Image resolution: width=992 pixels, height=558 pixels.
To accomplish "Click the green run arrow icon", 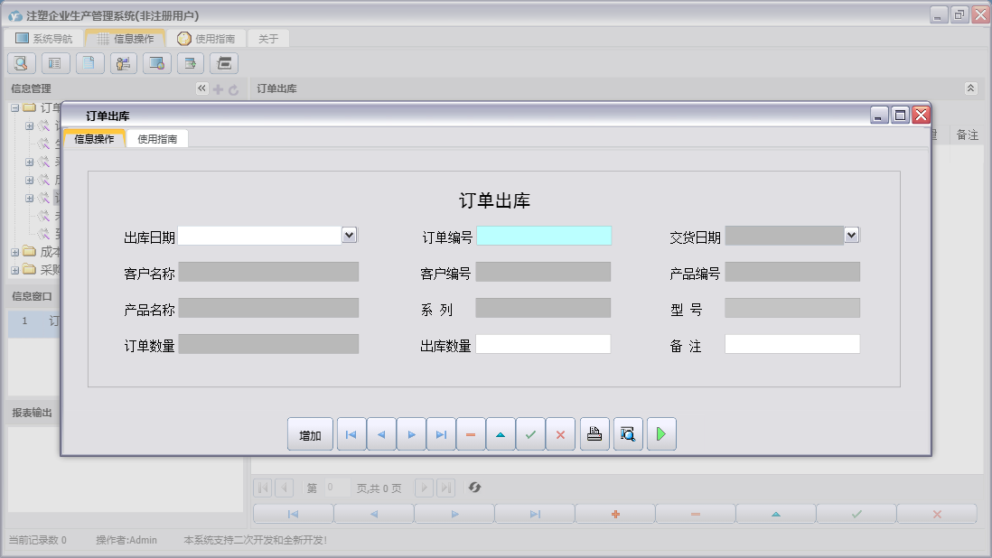I will click(x=660, y=434).
